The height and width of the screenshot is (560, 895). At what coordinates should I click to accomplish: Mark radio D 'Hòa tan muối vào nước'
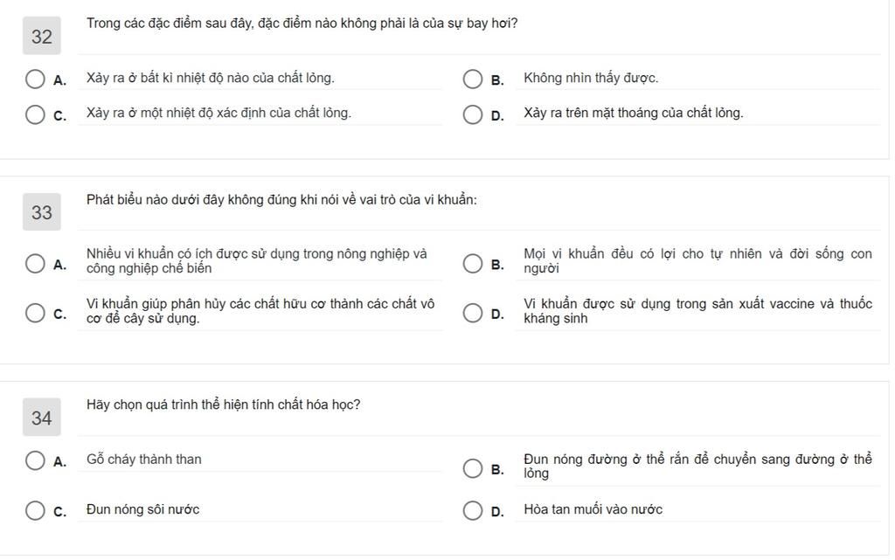[473, 511]
